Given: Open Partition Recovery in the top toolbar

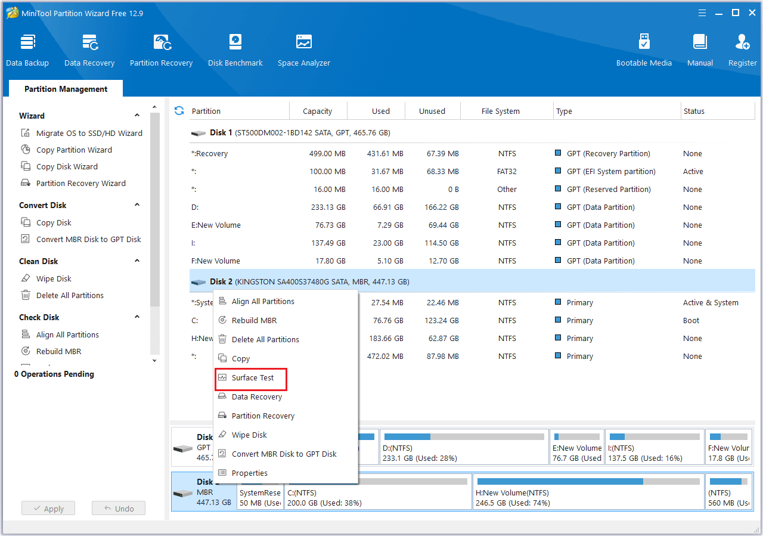Looking at the screenshot, I should pos(161,50).
